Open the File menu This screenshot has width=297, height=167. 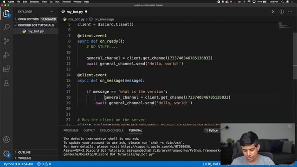[x=19, y=2]
